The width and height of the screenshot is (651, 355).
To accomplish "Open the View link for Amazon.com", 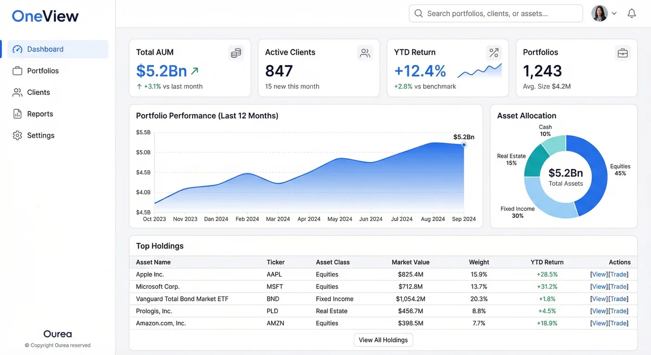I will tap(598, 323).
